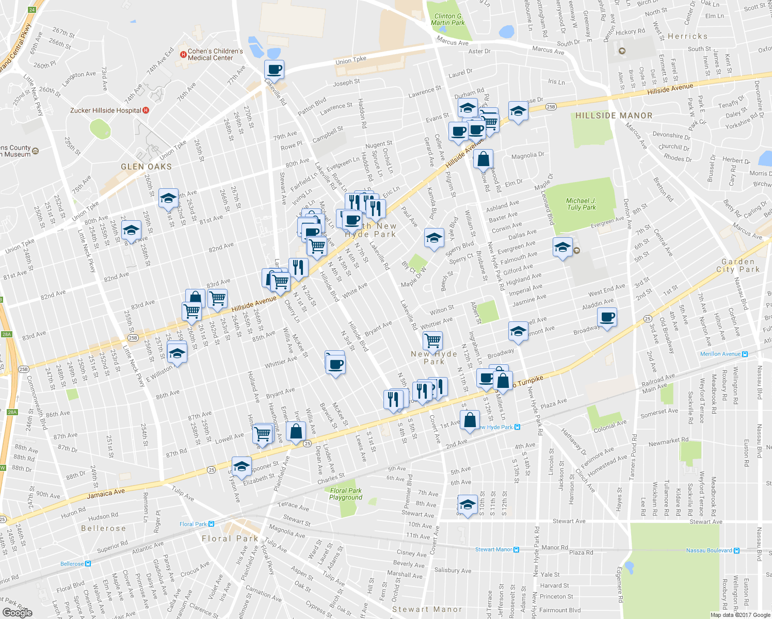Select the school marker near 81st Ave

click(168, 199)
